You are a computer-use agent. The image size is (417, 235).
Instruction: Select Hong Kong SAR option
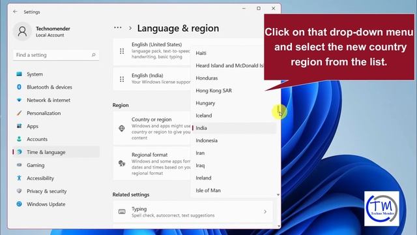tap(214, 91)
